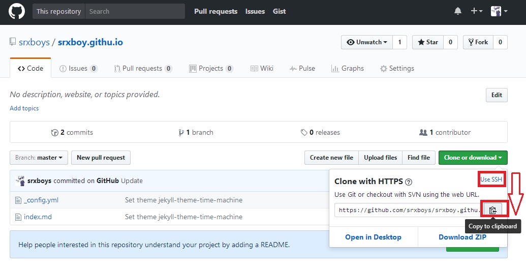This screenshot has height=269, width=526.
Task: Select the Code tab
Action: pos(30,68)
